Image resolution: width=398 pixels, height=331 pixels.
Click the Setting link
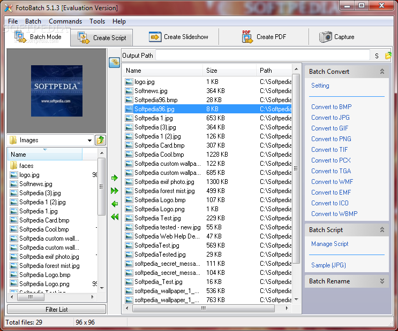[x=320, y=86]
